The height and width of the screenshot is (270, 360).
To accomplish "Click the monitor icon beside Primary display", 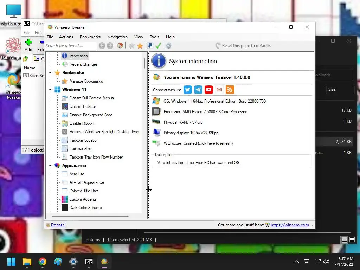I will click(156, 133).
